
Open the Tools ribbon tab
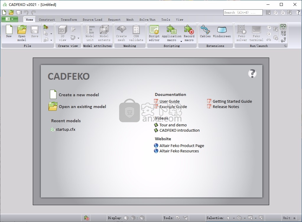coord(166,19)
